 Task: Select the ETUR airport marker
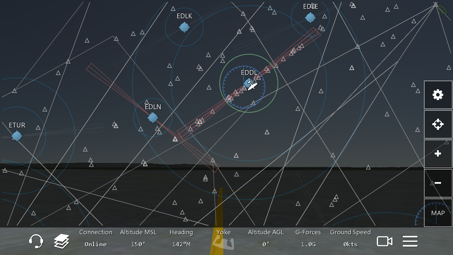[x=17, y=136]
